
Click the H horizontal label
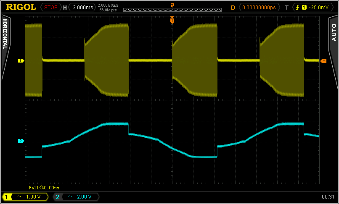tap(65, 8)
